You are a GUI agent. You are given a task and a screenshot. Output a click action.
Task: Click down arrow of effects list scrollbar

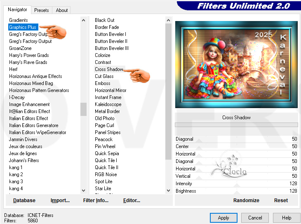(168, 190)
